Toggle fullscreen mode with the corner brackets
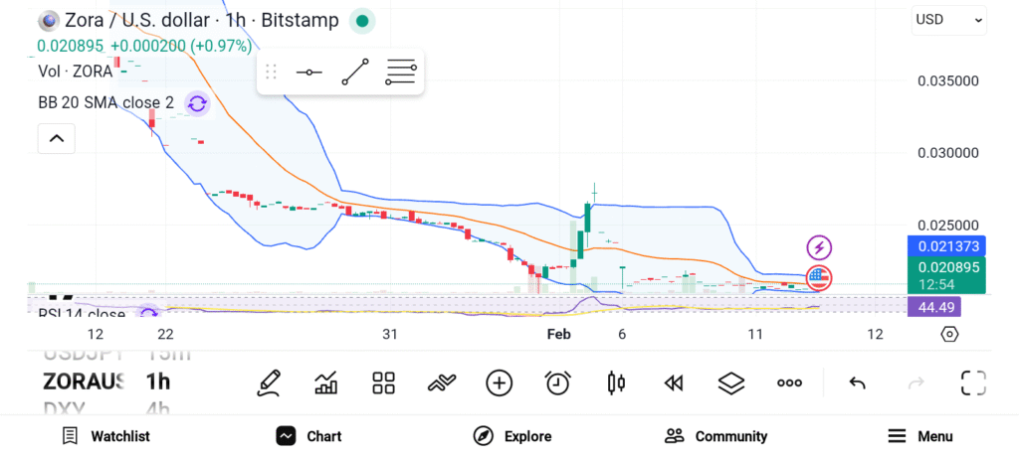This screenshot has height=458, width=1019. click(973, 382)
